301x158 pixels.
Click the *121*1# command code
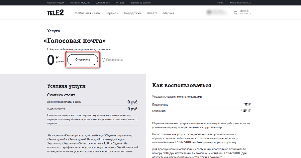pos(246,111)
